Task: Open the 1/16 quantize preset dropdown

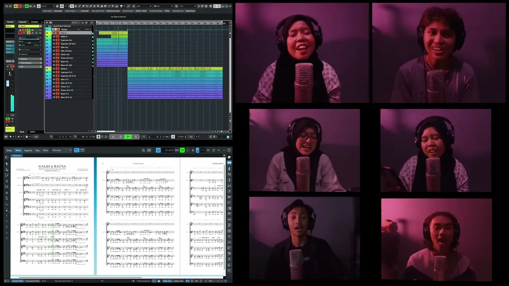Action: click(x=187, y=6)
